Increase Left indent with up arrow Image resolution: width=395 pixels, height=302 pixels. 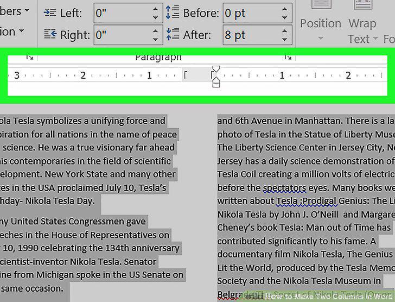click(155, 9)
